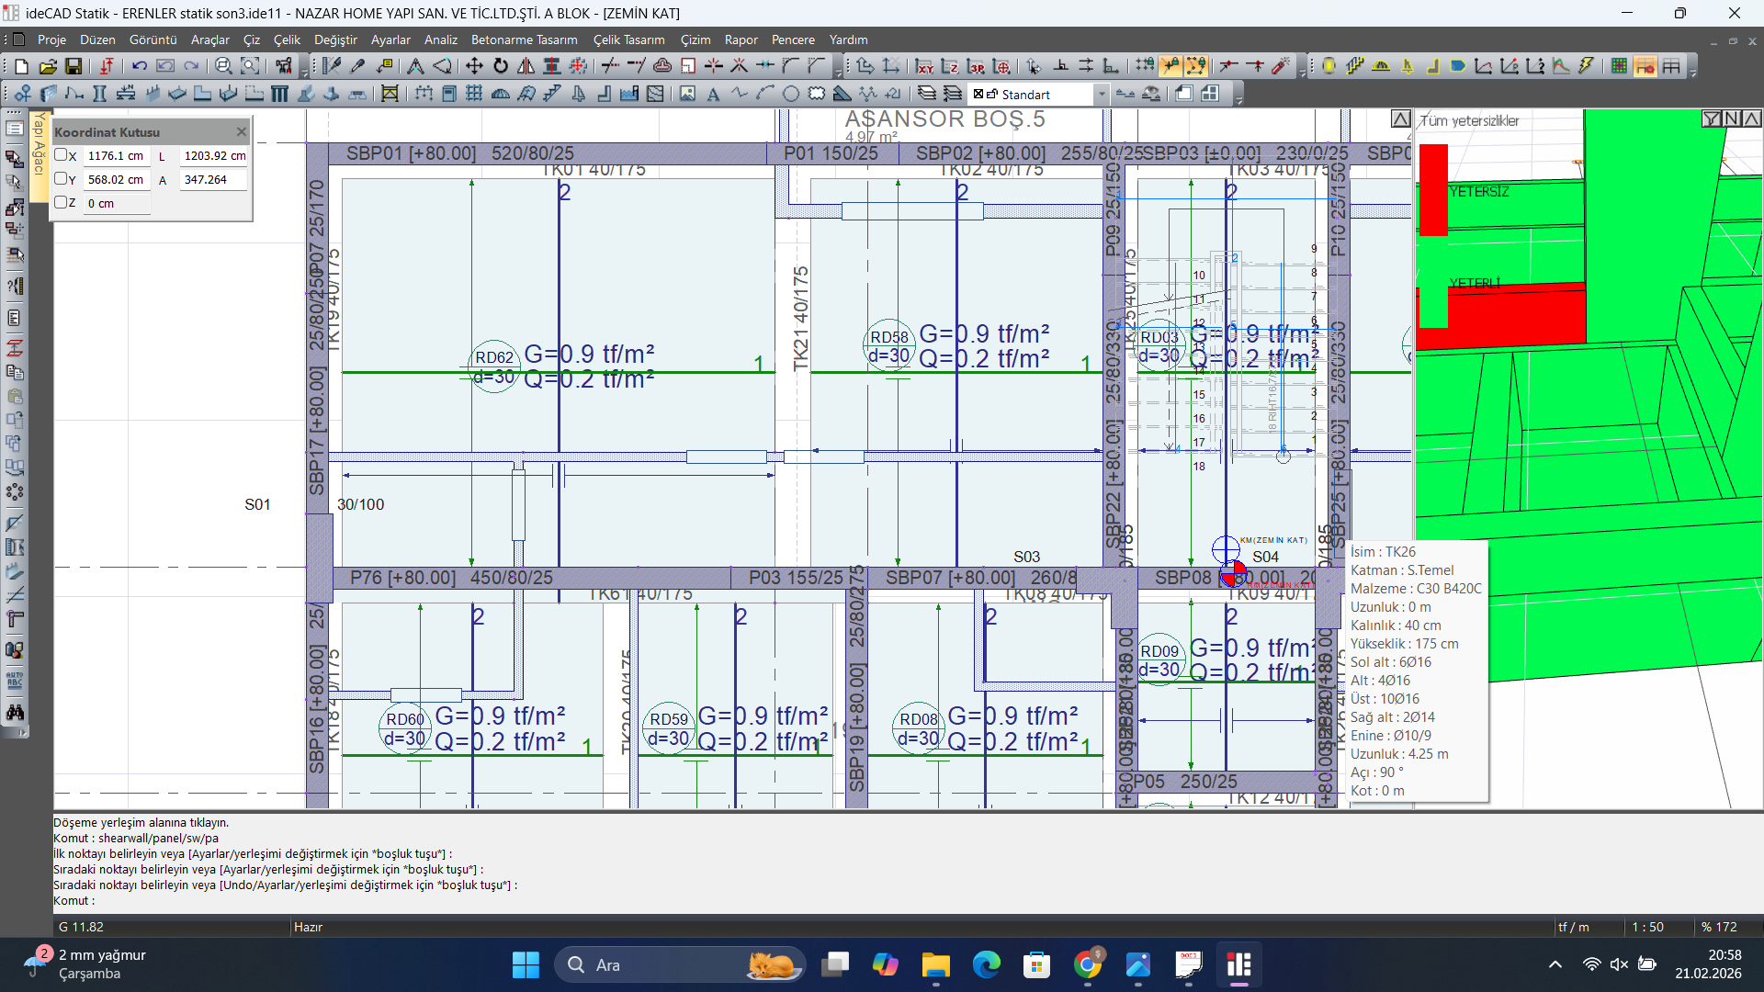
Task: Toggle the Z coordinate lock checkbox
Action: 61,203
